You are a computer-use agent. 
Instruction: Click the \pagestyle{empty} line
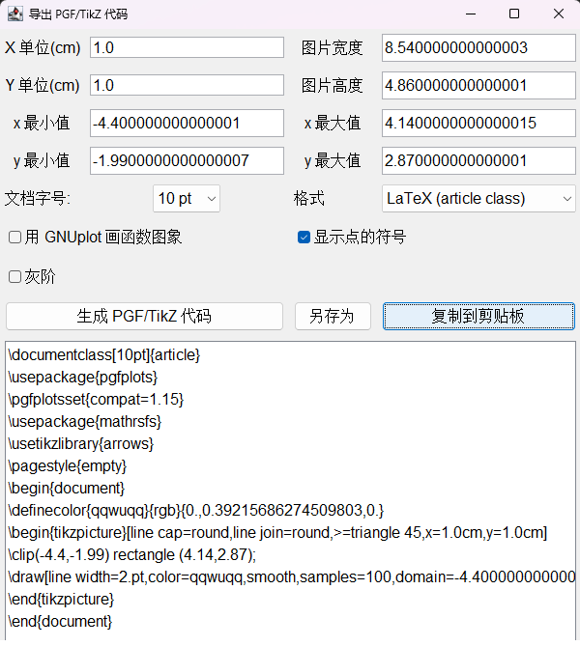tap(68, 466)
